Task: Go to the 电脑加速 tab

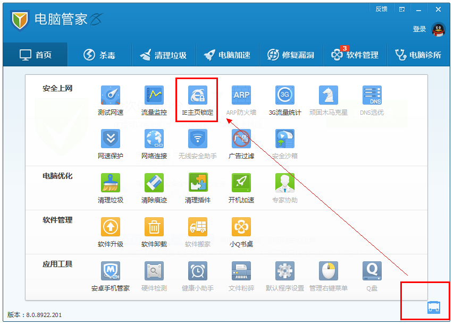Action: pyautogui.click(x=228, y=55)
